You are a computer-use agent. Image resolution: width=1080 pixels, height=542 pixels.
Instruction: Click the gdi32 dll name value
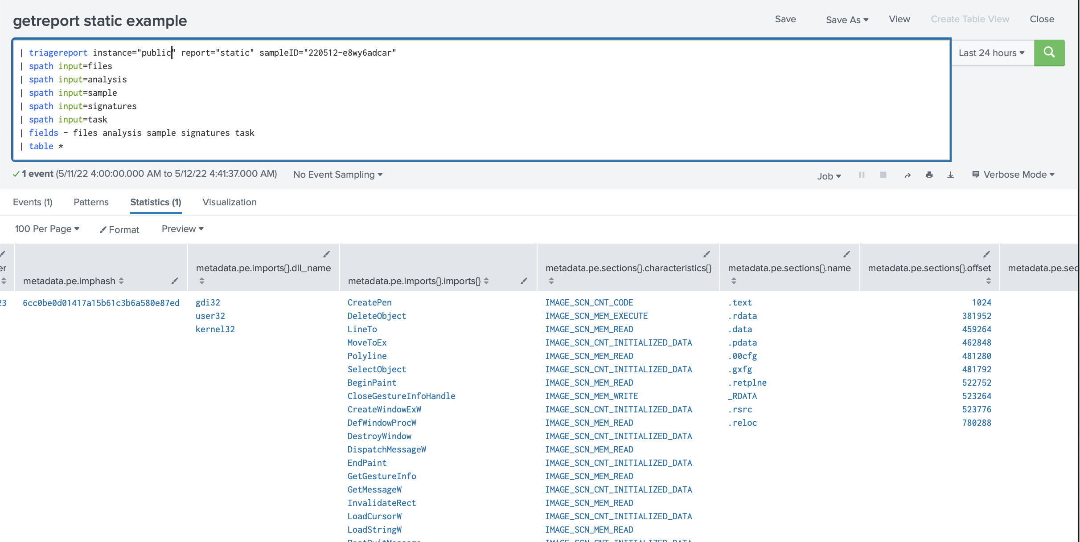click(x=208, y=302)
